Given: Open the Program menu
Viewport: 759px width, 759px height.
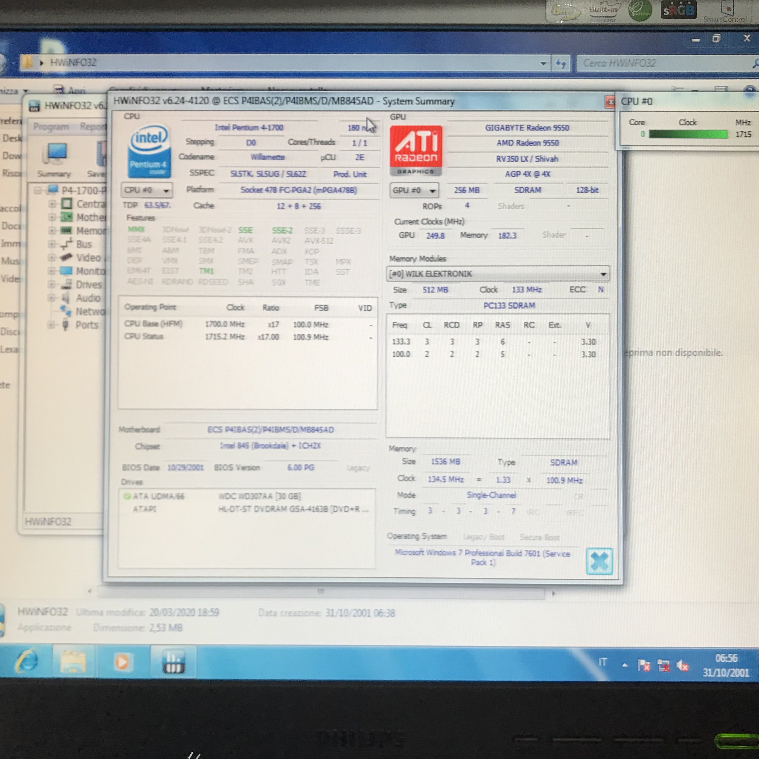Looking at the screenshot, I should 51,126.
